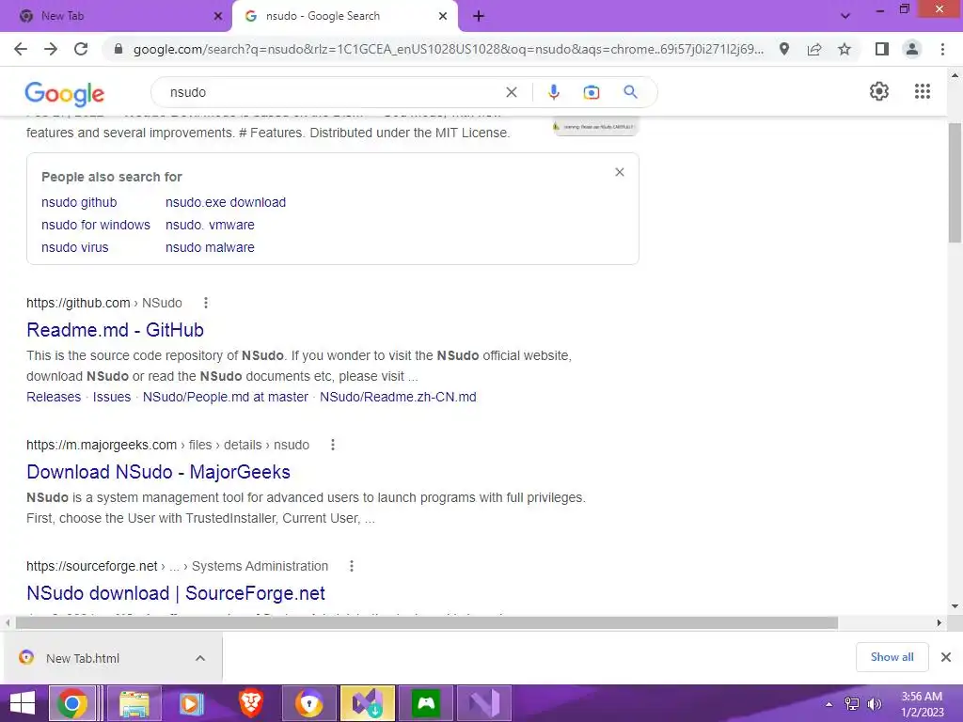The width and height of the screenshot is (963, 722).
Task: Open the volume control in tray
Action: [874, 704]
